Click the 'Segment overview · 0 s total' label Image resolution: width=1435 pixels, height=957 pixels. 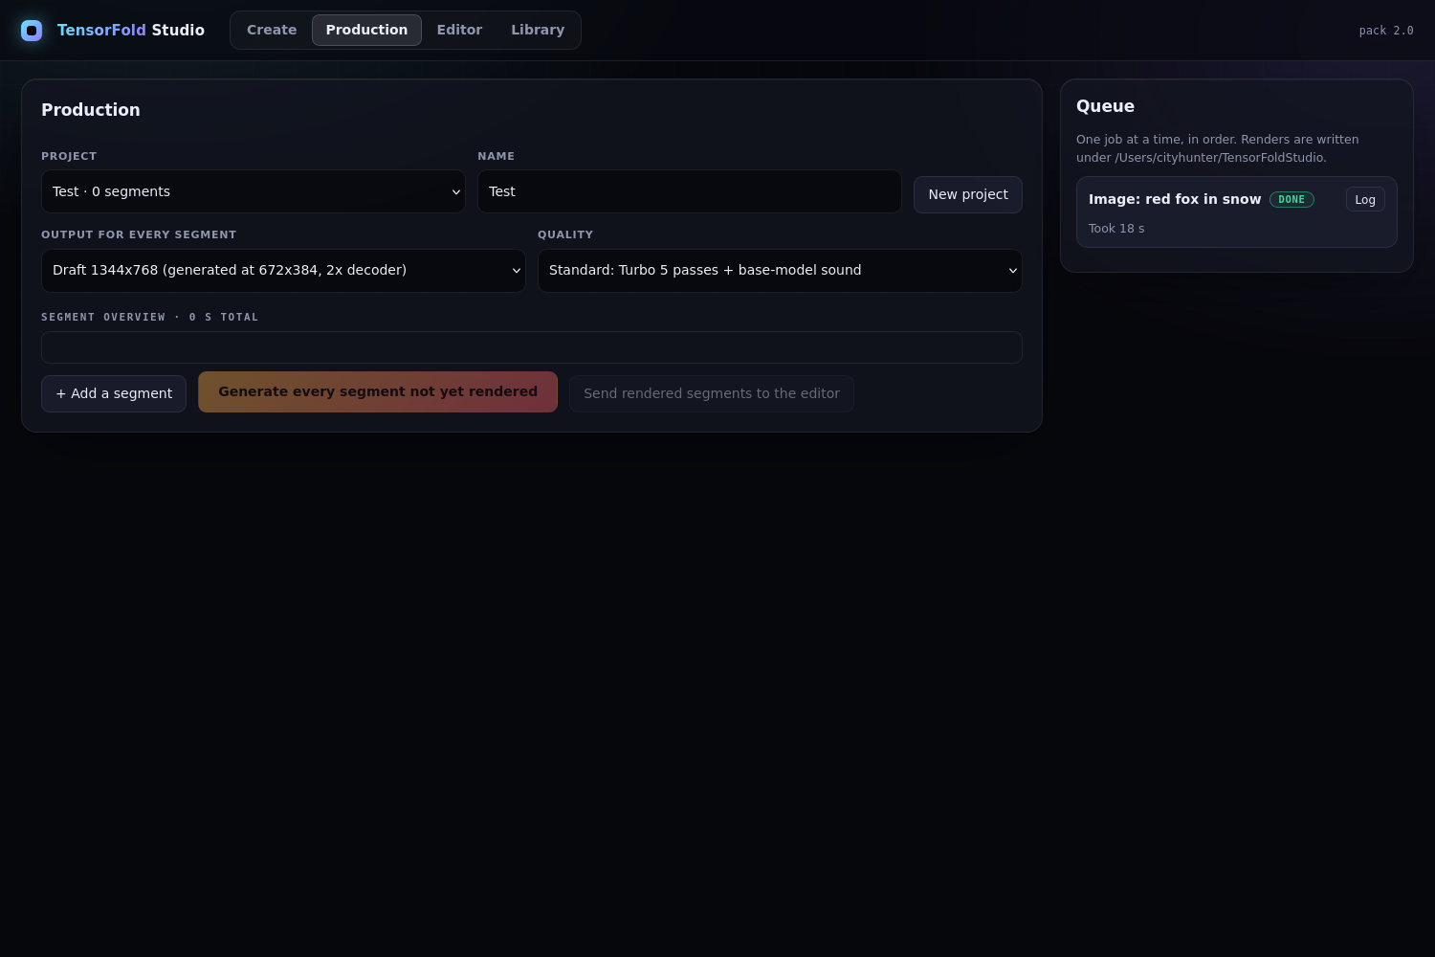[150, 317]
